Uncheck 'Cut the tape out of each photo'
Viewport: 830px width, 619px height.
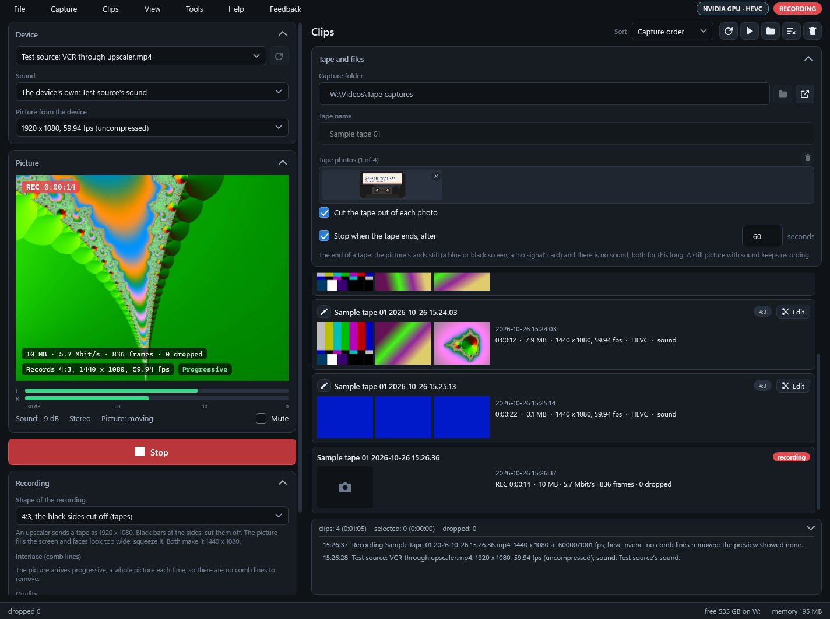(325, 213)
